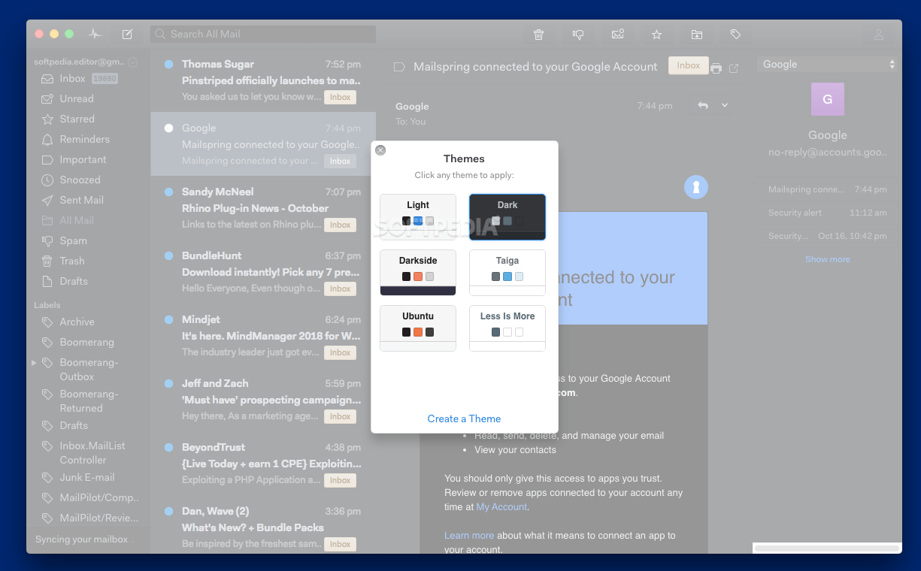
Task: Close the Themes popup
Action: [380, 150]
